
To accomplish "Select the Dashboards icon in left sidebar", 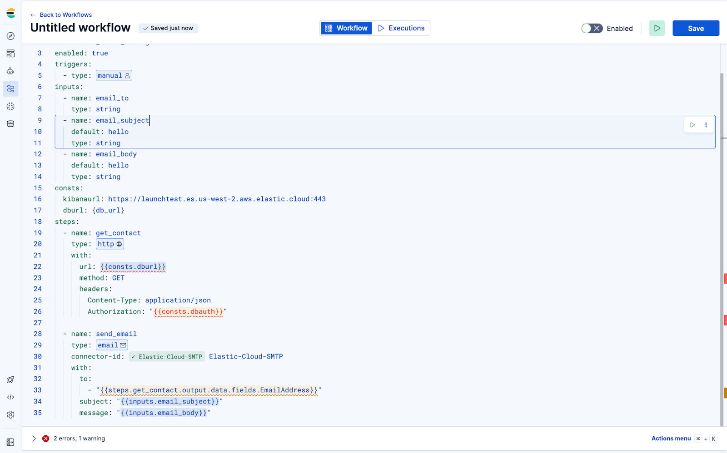I will coord(10,54).
